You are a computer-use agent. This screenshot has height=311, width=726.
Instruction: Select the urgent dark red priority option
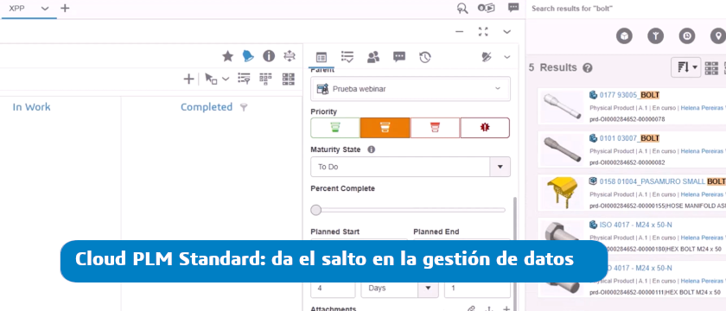[x=485, y=128]
